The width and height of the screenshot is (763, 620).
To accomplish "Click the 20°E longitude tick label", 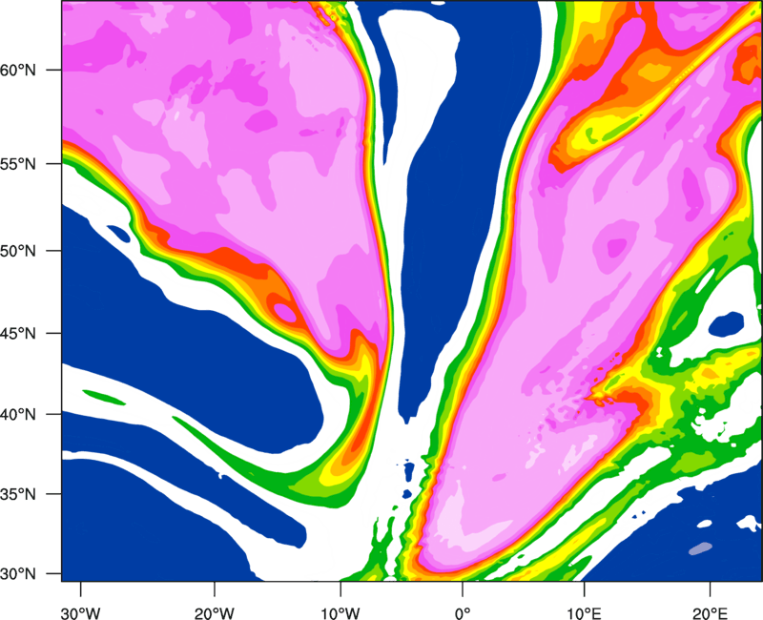I will [710, 613].
